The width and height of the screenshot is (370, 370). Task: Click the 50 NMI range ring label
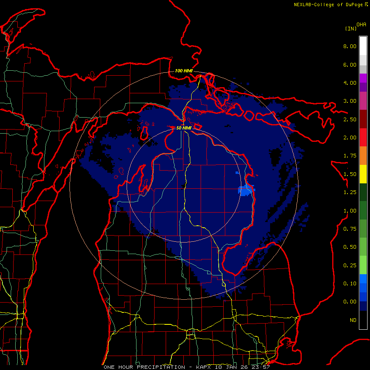click(184, 128)
